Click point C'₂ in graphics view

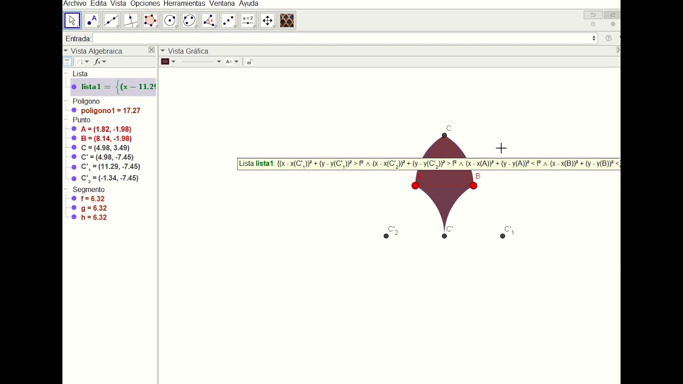click(x=386, y=236)
